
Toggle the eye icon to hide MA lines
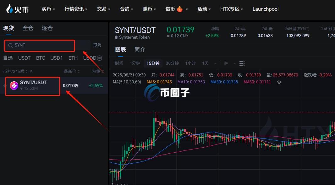(x=278, y=82)
